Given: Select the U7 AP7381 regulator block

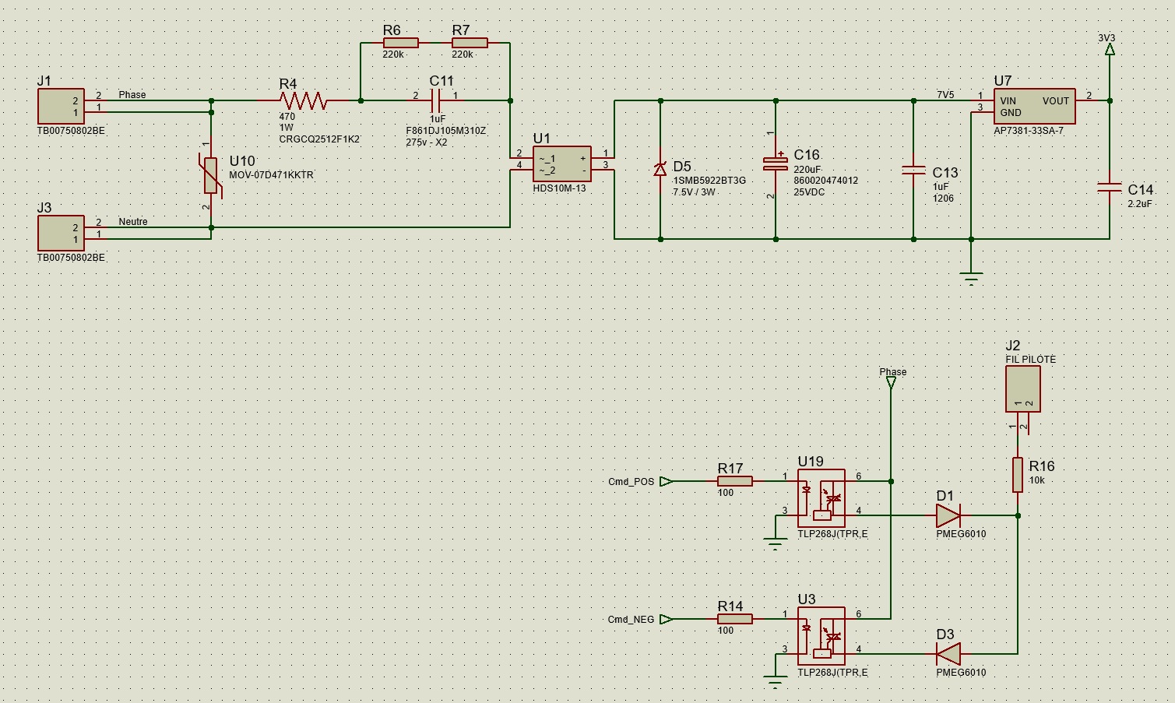Looking at the screenshot, I should coord(1034,107).
